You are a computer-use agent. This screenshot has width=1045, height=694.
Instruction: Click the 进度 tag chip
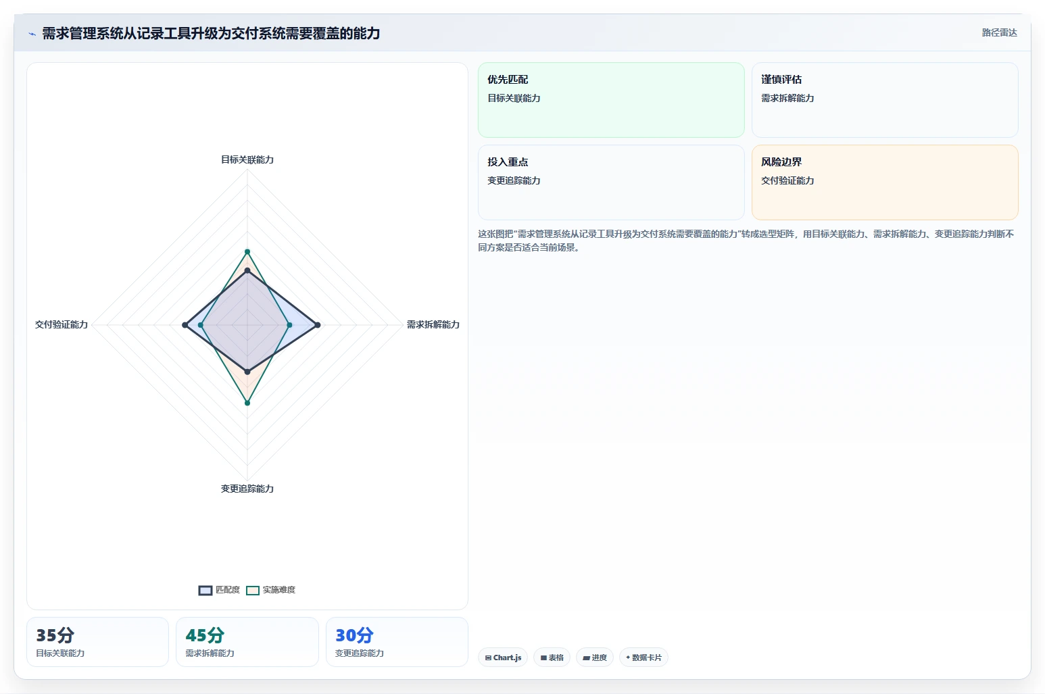(595, 658)
